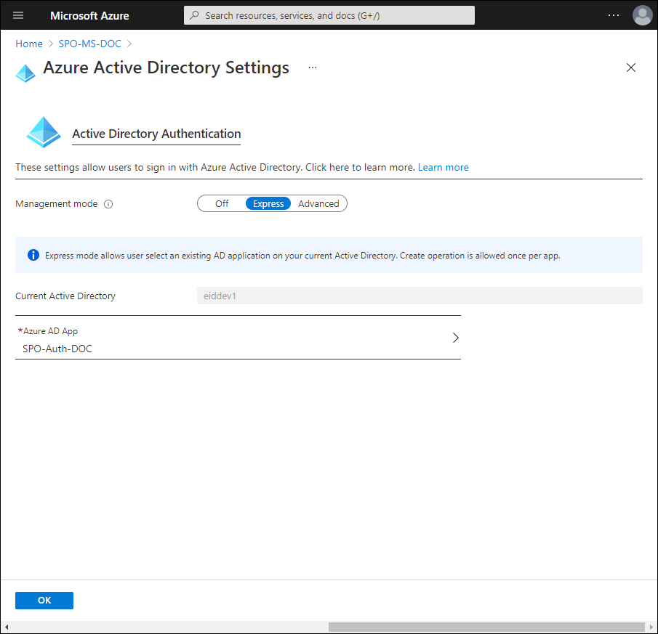
Task: Open the top bar ellipsis menu
Action: pyautogui.click(x=614, y=15)
